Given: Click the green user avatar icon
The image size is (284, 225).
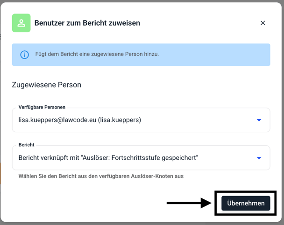Looking at the screenshot, I should pyautogui.click(x=21, y=23).
